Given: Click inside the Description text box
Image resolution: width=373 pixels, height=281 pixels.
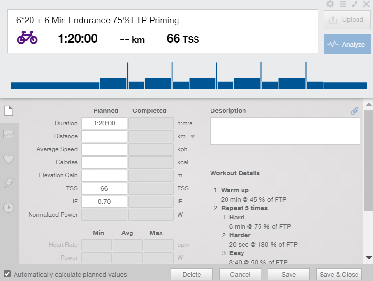Looking at the screenshot, I should (285, 131).
